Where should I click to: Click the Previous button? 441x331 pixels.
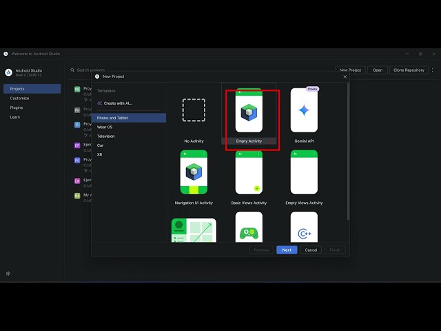coord(261,250)
